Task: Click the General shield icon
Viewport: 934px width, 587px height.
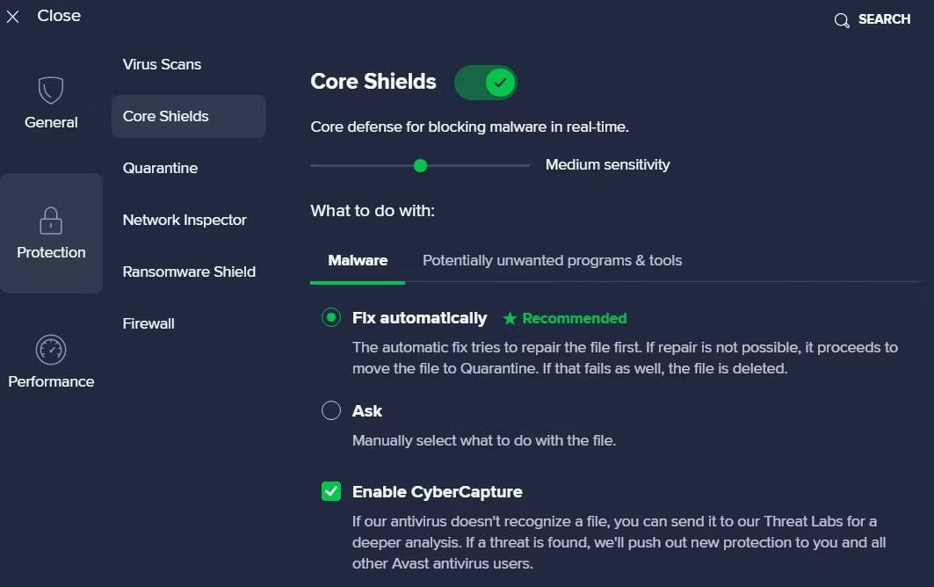Action: coord(51,91)
